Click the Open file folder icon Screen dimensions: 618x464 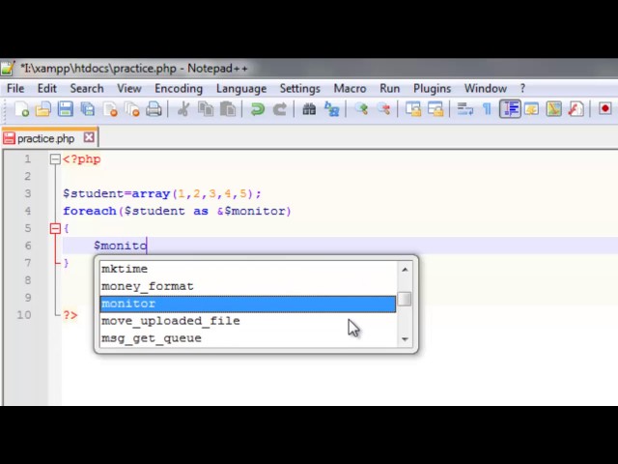pos(43,109)
